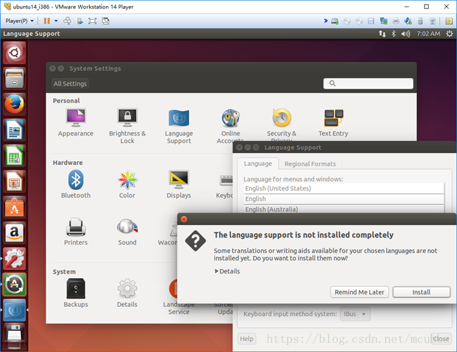Viewport: 457px width, 352px height.
Task: Open Ubuntu Software Center launcher
Action: click(14, 207)
